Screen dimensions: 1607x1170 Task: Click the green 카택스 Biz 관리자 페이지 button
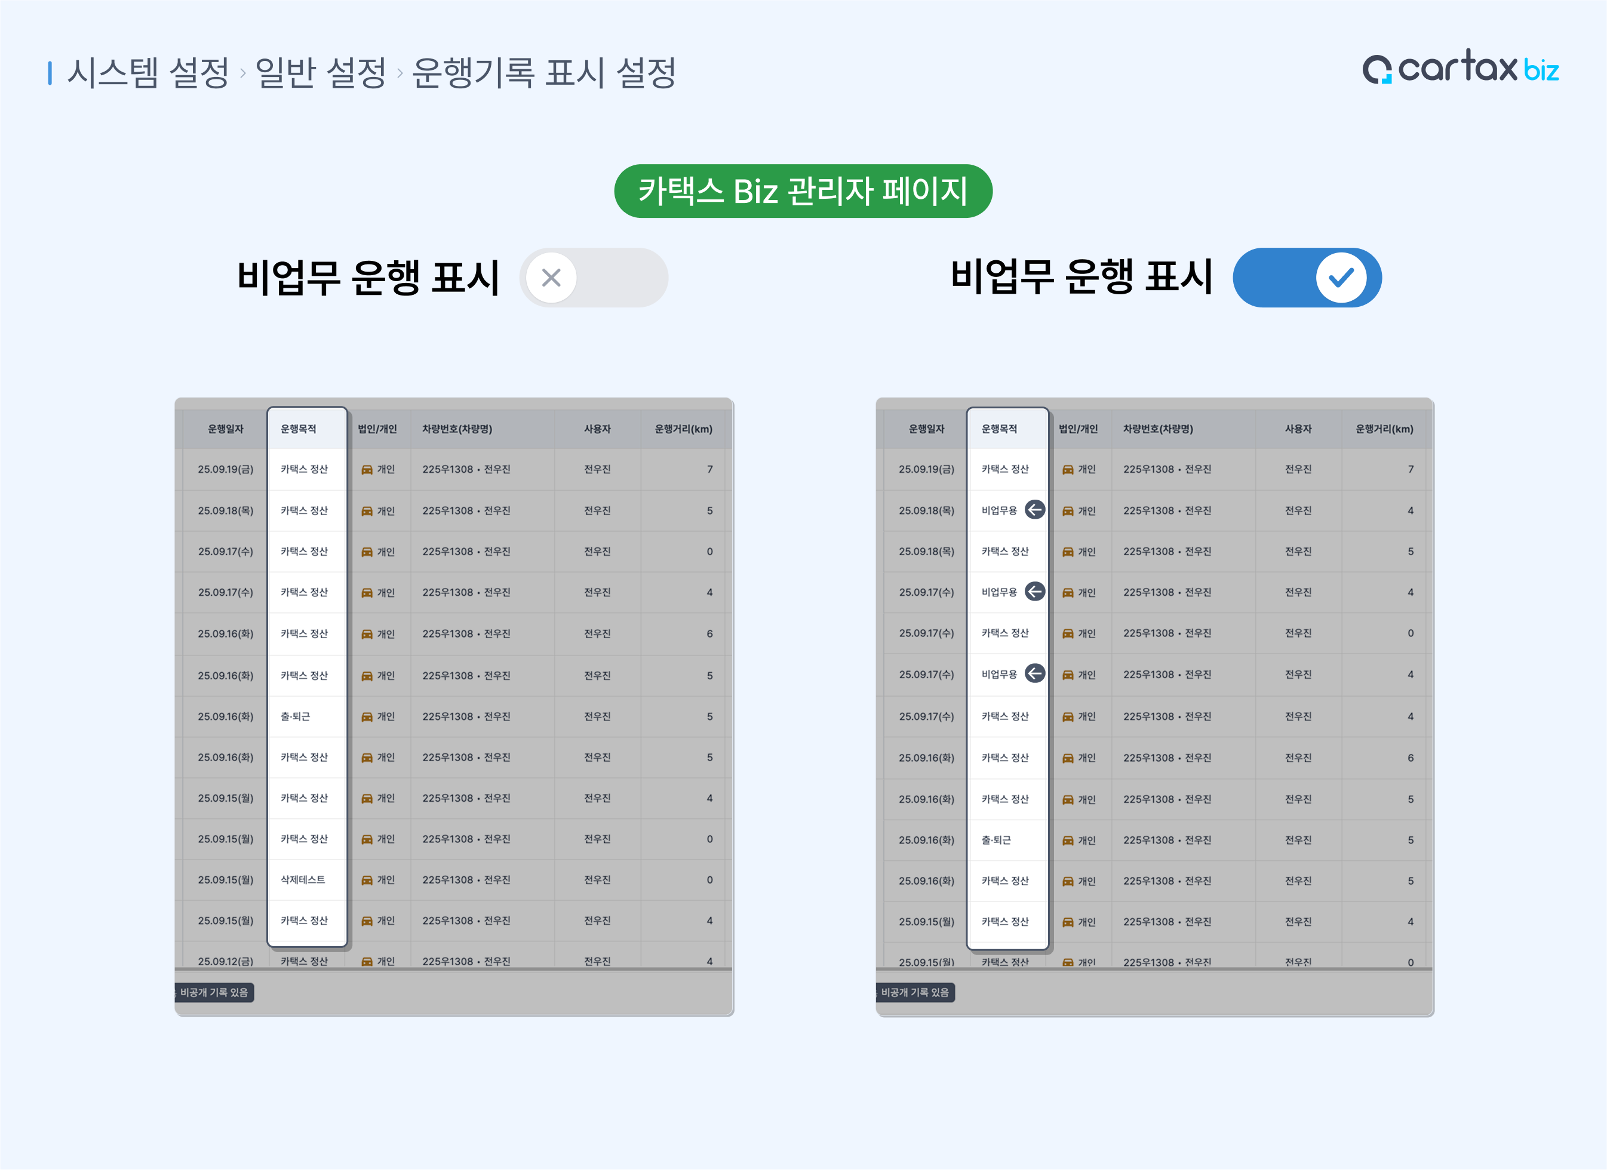pyautogui.click(x=803, y=191)
